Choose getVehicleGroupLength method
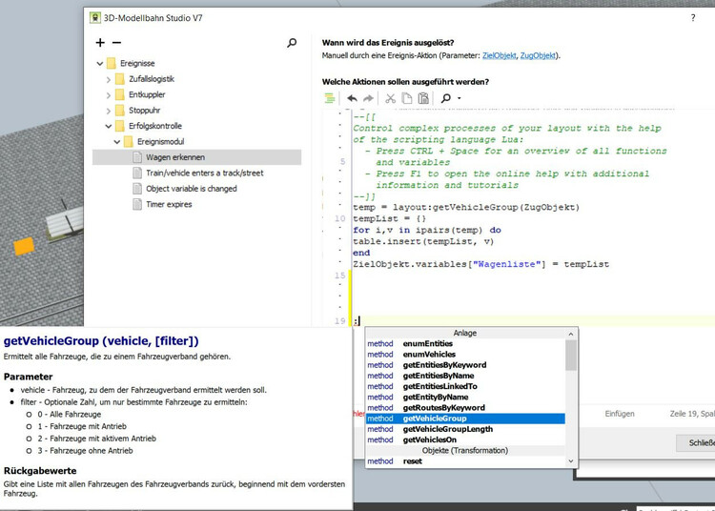The height and width of the screenshot is (511, 715). pos(465,429)
